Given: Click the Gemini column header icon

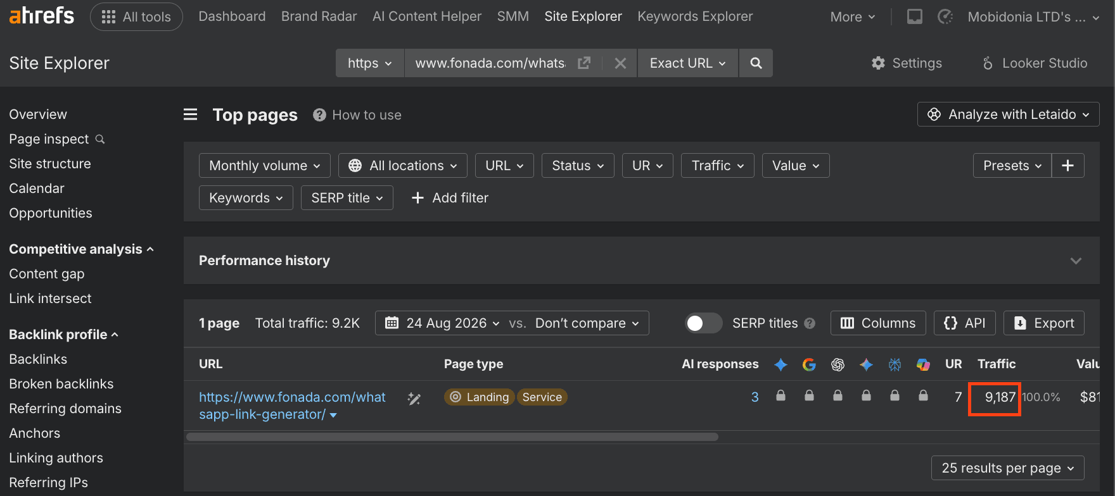Looking at the screenshot, I should click(x=866, y=364).
